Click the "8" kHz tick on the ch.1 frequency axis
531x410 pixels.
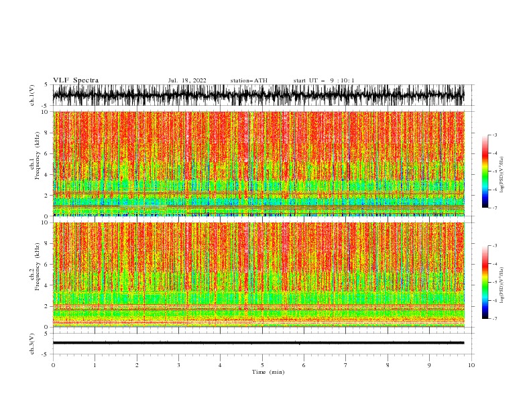tap(47, 133)
